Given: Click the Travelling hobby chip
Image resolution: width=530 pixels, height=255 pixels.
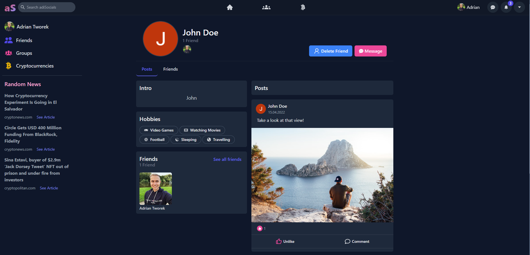Looking at the screenshot, I should (218, 140).
